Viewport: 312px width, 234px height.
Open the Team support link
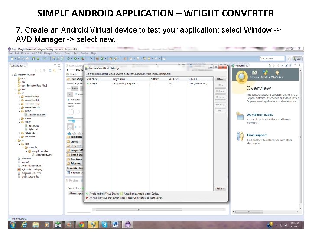coord(257,135)
